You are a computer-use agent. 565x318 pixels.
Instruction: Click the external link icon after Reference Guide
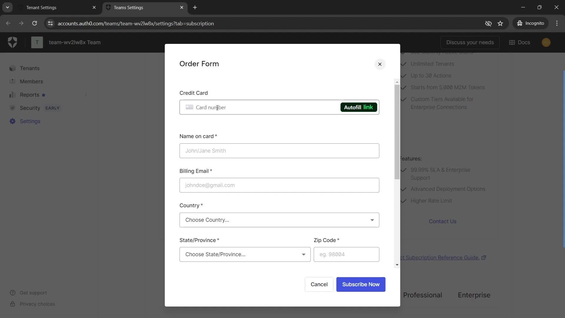483,258
